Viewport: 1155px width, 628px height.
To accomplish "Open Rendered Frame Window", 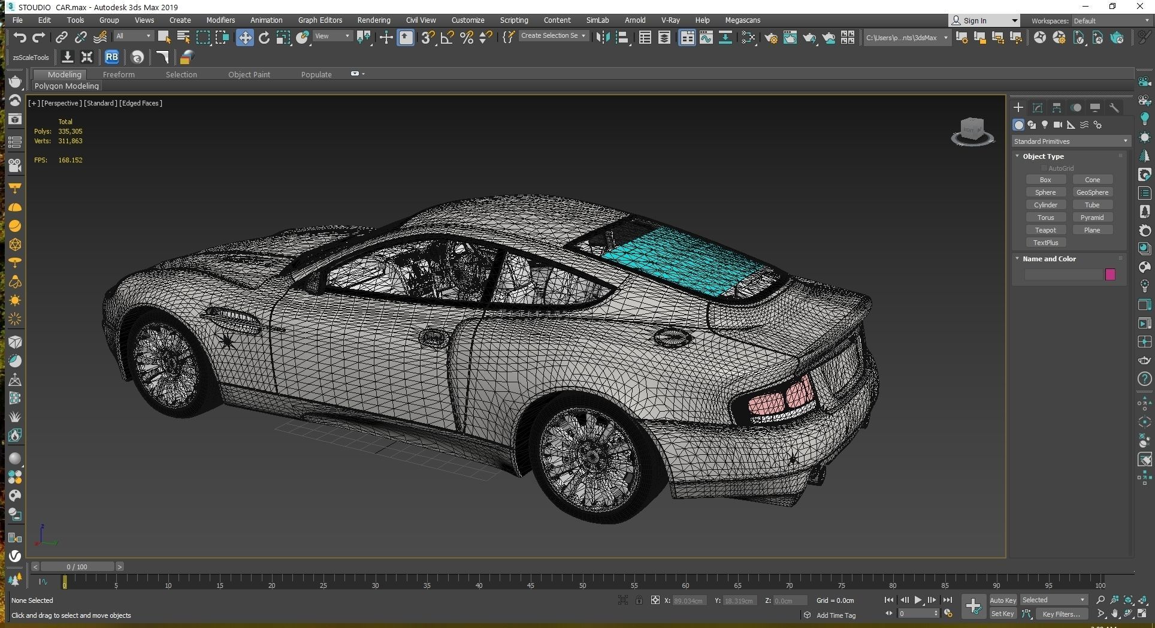I will click(x=790, y=38).
